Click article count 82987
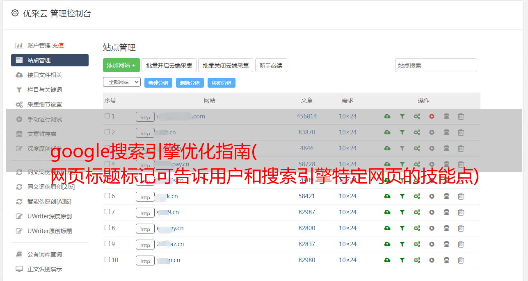Screen dimensions: 528x281 307,212
